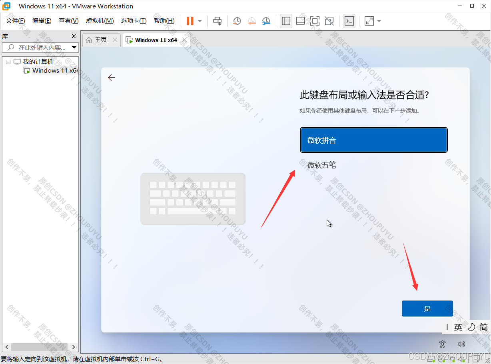
Task: Click the 库 panel title
Action: (5, 36)
